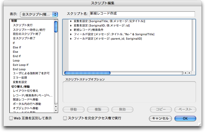
Task: Click the キャンセル button
Action: tap(160, 118)
